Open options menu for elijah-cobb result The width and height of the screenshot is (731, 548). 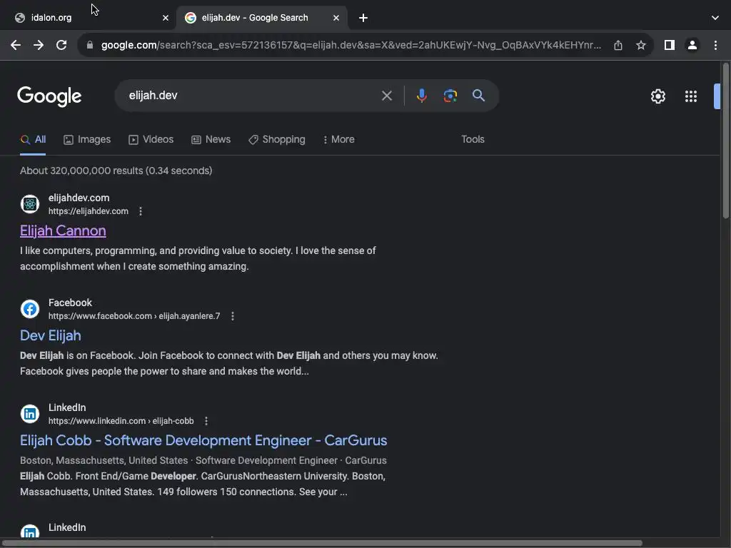pyautogui.click(x=206, y=421)
